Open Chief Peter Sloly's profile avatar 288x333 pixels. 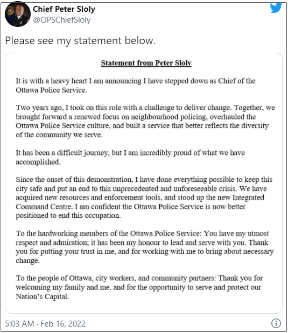(x=18, y=14)
